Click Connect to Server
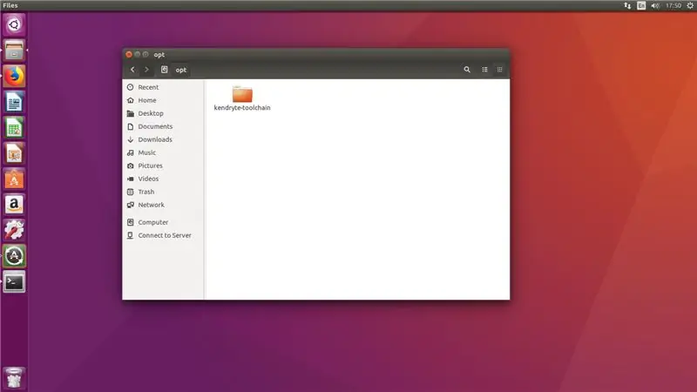Viewport: 697px width, 392px height. click(163, 235)
